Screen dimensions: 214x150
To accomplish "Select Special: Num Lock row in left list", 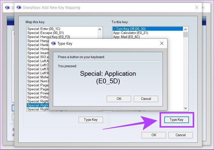I will (38, 81).
